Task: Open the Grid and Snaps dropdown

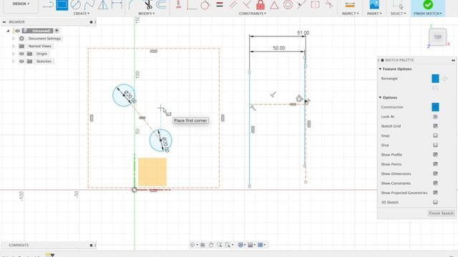Action: point(252,245)
